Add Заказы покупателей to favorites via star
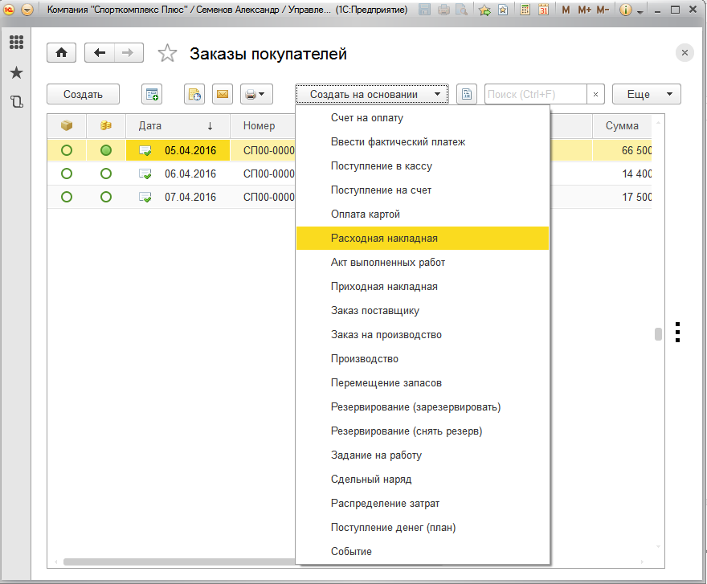 coord(167,54)
